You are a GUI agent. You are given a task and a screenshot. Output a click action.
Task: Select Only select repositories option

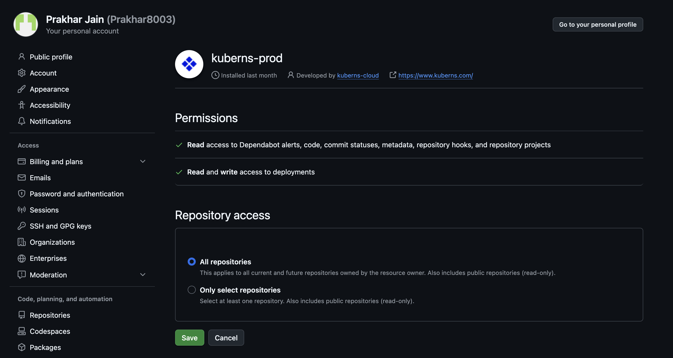tap(191, 290)
